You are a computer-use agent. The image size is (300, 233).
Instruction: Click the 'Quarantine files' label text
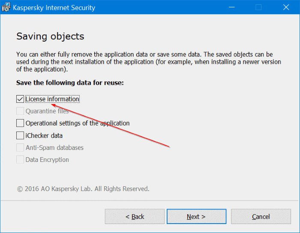click(x=47, y=111)
